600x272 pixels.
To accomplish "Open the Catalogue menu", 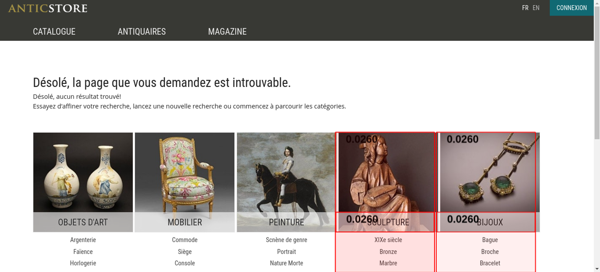I will coord(54,31).
